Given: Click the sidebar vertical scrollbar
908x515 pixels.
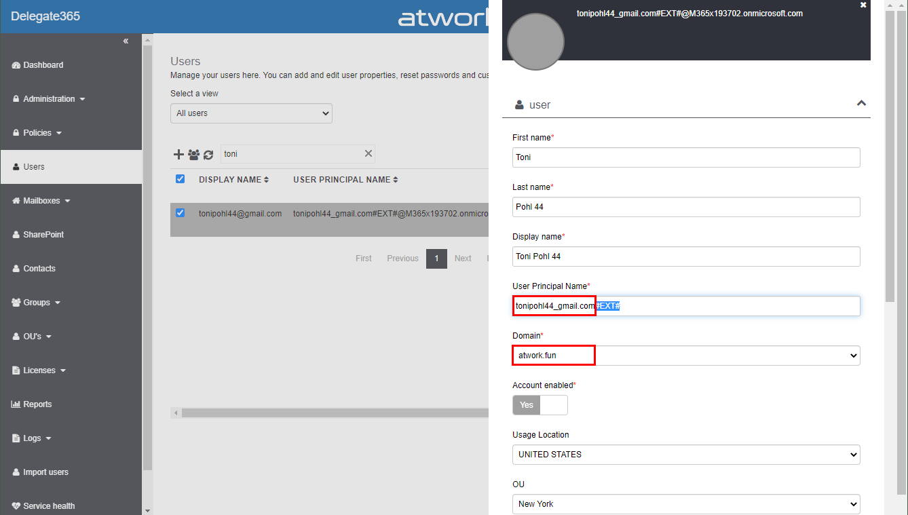Looking at the screenshot, I should pyautogui.click(x=147, y=258).
